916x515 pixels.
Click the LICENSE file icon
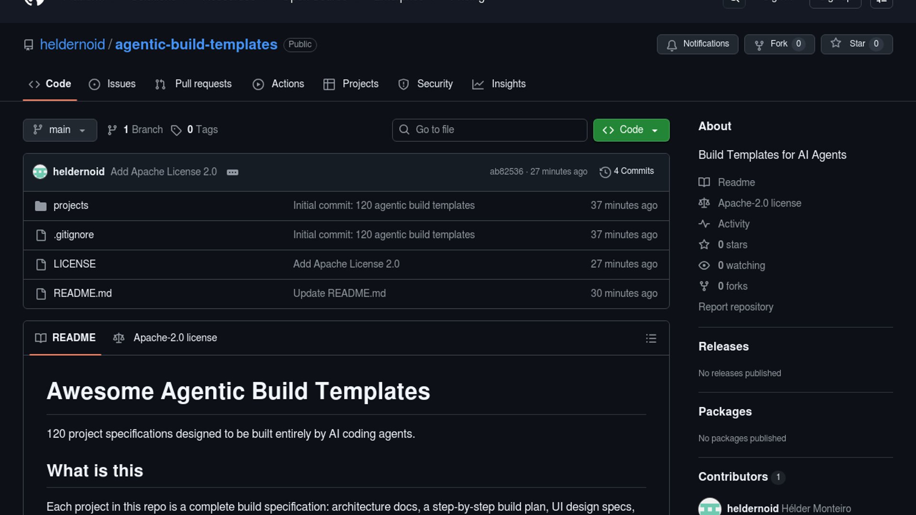click(41, 264)
